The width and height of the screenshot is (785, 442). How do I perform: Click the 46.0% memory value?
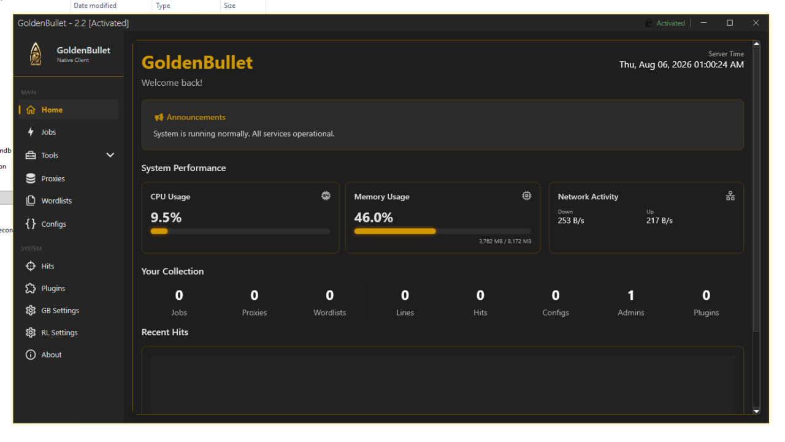pos(373,218)
